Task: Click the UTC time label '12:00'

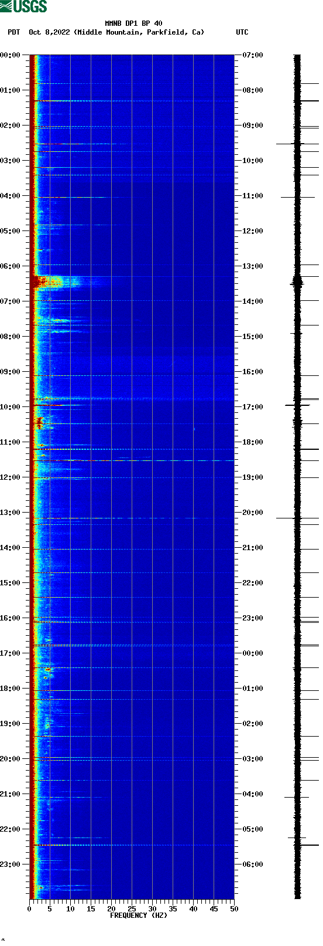Action: pyautogui.click(x=253, y=231)
